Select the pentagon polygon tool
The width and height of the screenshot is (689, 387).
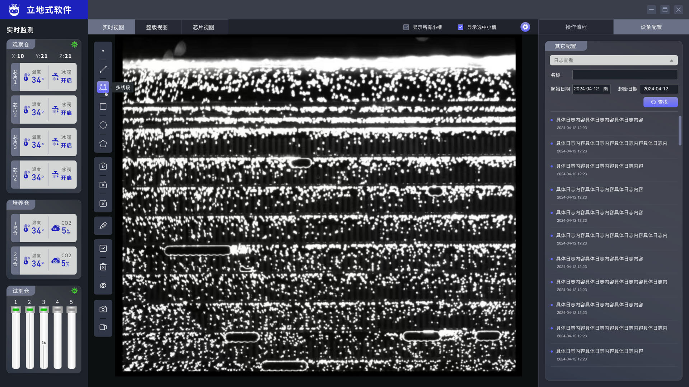coord(103,144)
